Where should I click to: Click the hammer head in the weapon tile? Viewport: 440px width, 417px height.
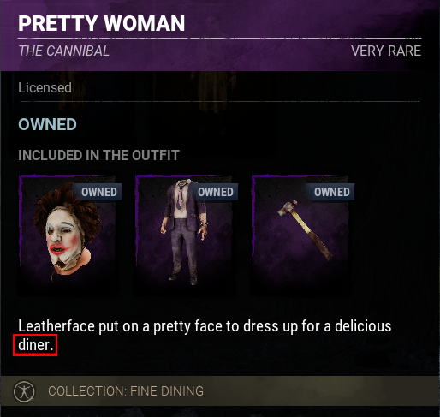288,208
